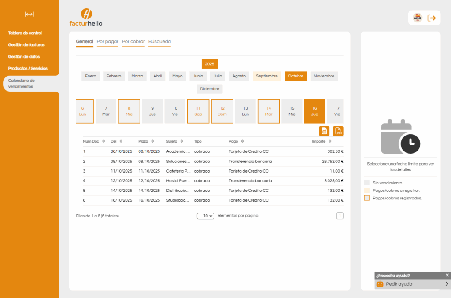The width and height of the screenshot is (451, 298).
Task: Select day 14 Mar in calendar
Action: (x=269, y=111)
